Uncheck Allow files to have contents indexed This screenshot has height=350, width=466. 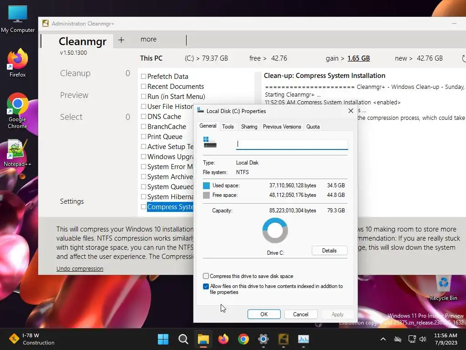coord(206,286)
